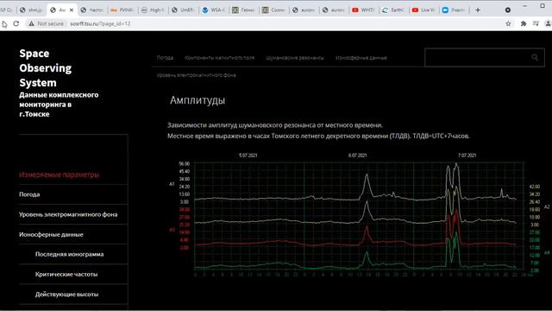Switch to the High-f tab
The height and width of the screenshot is (311, 552).
point(153,10)
